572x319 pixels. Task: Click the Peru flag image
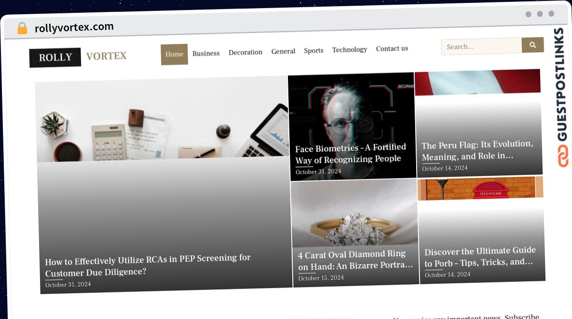[478, 82]
